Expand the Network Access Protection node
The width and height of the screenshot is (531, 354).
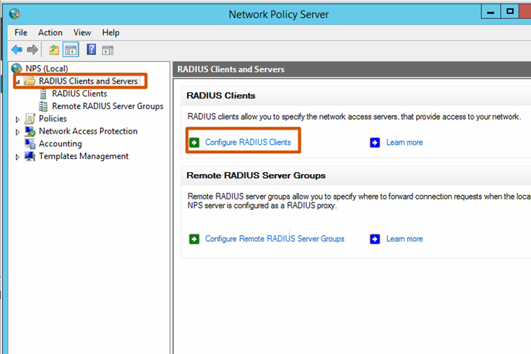click(x=18, y=132)
